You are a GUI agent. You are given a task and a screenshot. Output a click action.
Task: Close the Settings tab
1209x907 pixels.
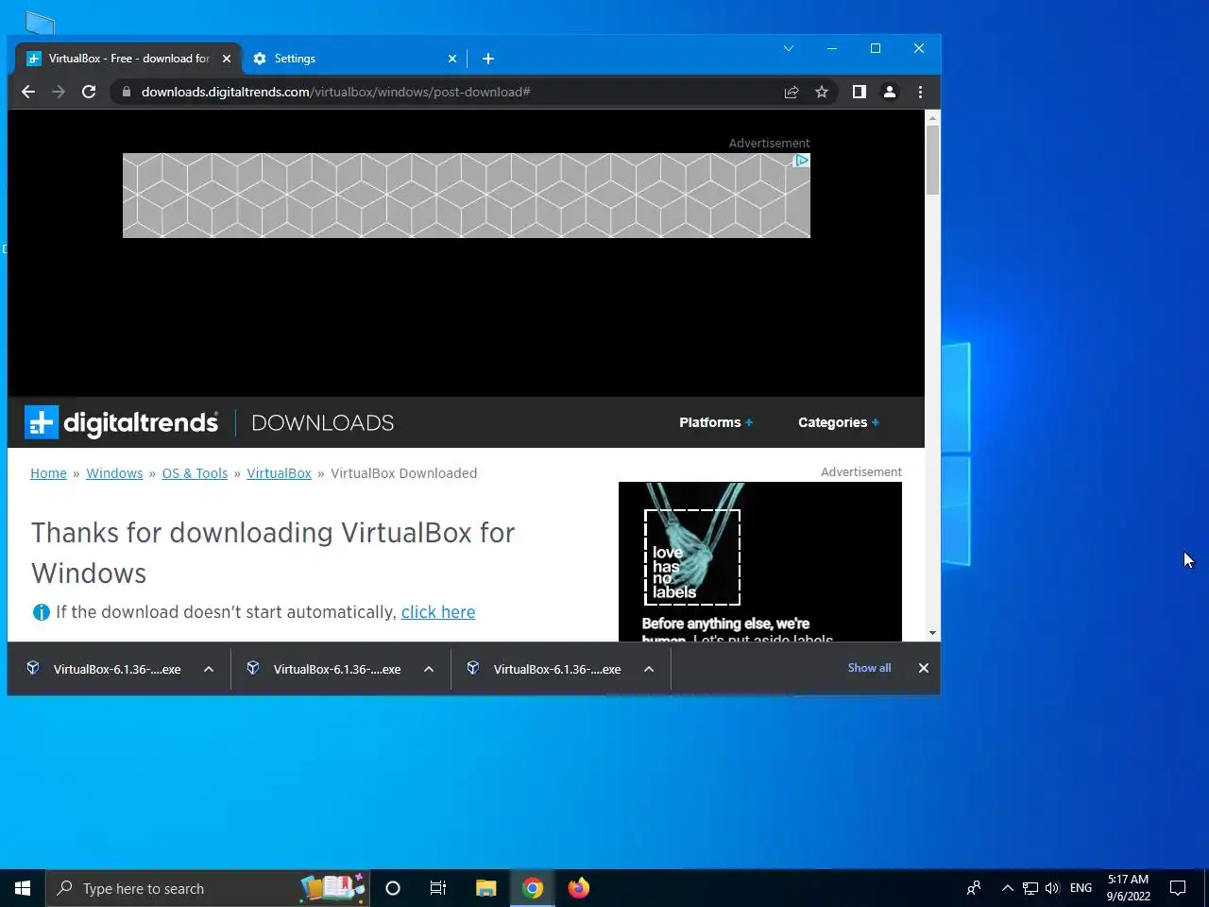[451, 59]
